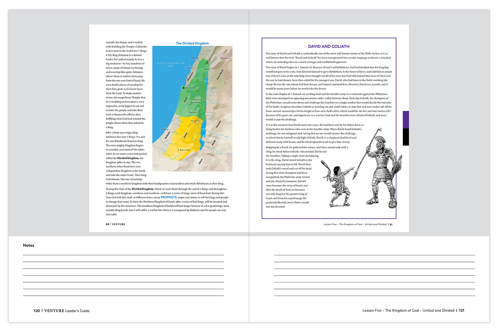This screenshot has width=498, height=330.
Task: Select the Damascus city marker
Action: pyautogui.click(x=231, y=58)
